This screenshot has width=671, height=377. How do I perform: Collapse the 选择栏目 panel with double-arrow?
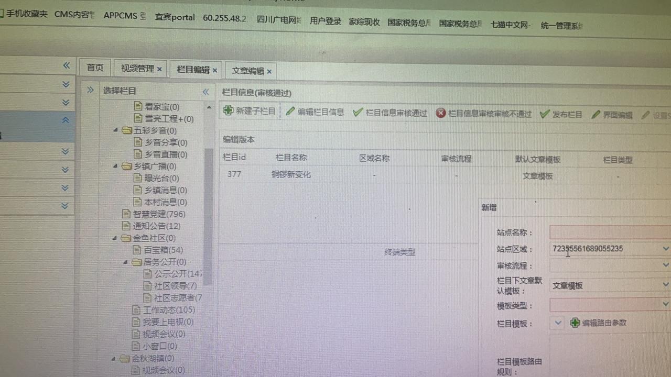click(x=205, y=92)
